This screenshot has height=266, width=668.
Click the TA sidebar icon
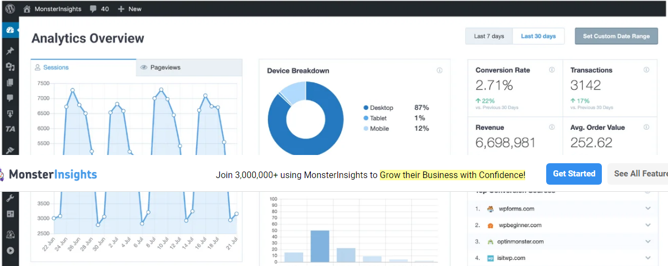(9, 129)
